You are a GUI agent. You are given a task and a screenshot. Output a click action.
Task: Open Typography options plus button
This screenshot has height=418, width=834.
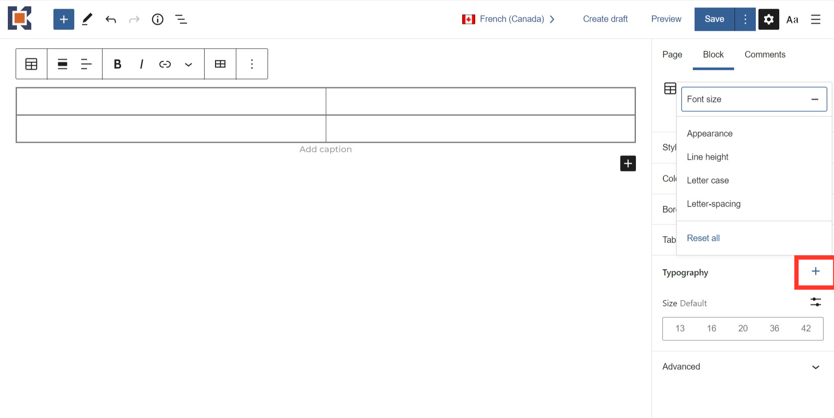click(816, 272)
